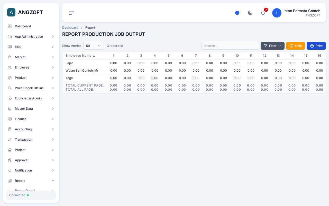Click the Report breadcrumb
329x206 pixels.
pyautogui.click(x=90, y=28)
